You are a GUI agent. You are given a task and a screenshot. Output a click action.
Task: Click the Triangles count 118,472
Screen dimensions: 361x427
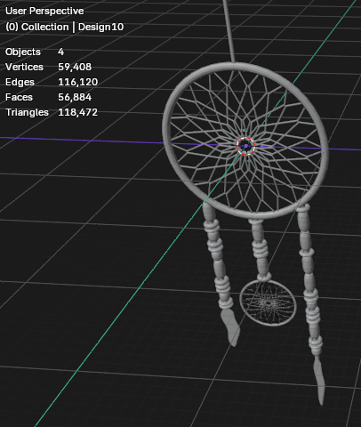point(77,112)
